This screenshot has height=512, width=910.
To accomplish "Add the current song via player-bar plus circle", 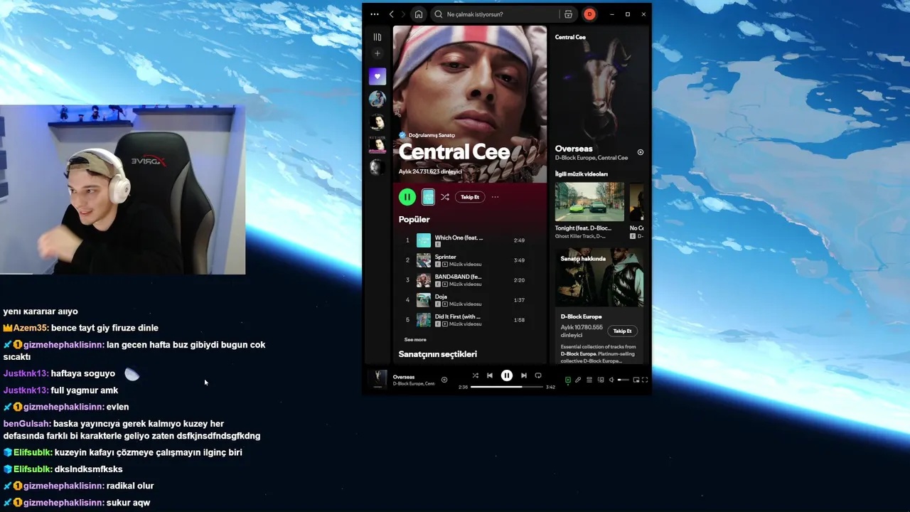I will coord(444,380).
